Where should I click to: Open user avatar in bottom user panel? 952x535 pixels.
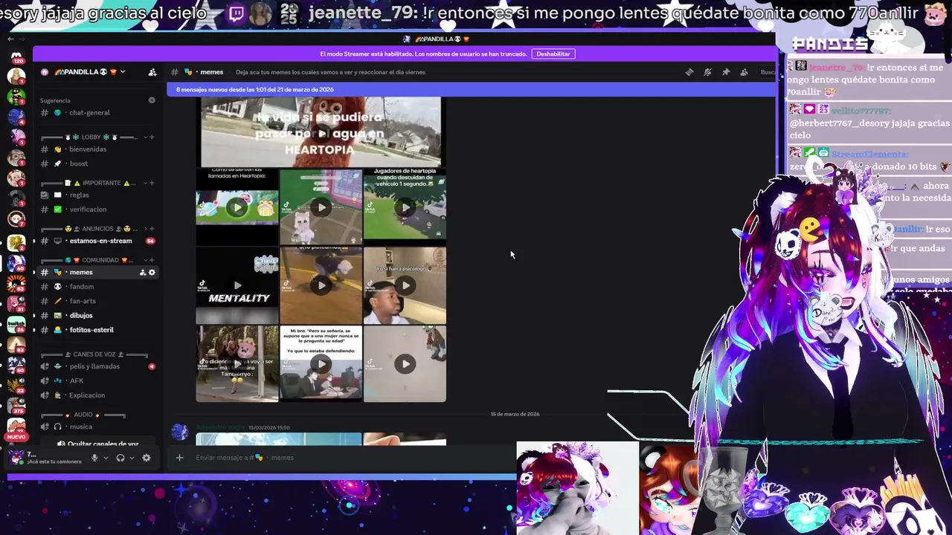(x=16, y=457)
